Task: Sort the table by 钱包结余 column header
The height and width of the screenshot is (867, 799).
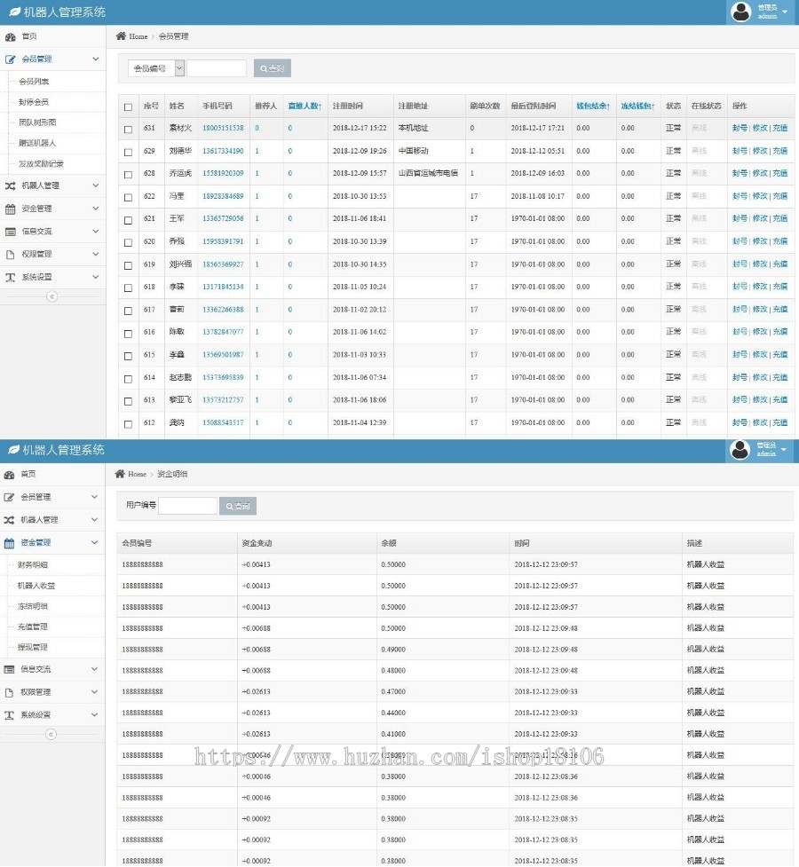Action: [592, 106]
